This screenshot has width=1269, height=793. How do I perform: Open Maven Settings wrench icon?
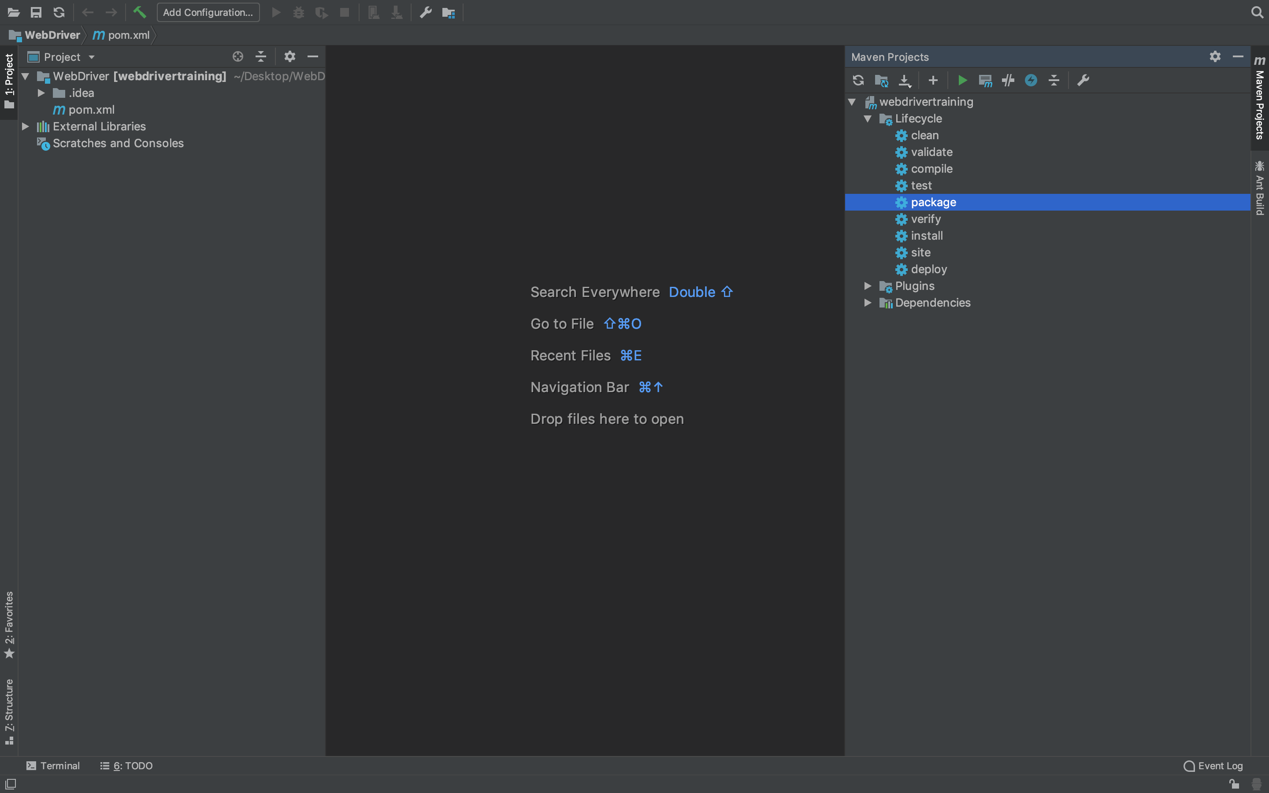tap(1083, 80)
